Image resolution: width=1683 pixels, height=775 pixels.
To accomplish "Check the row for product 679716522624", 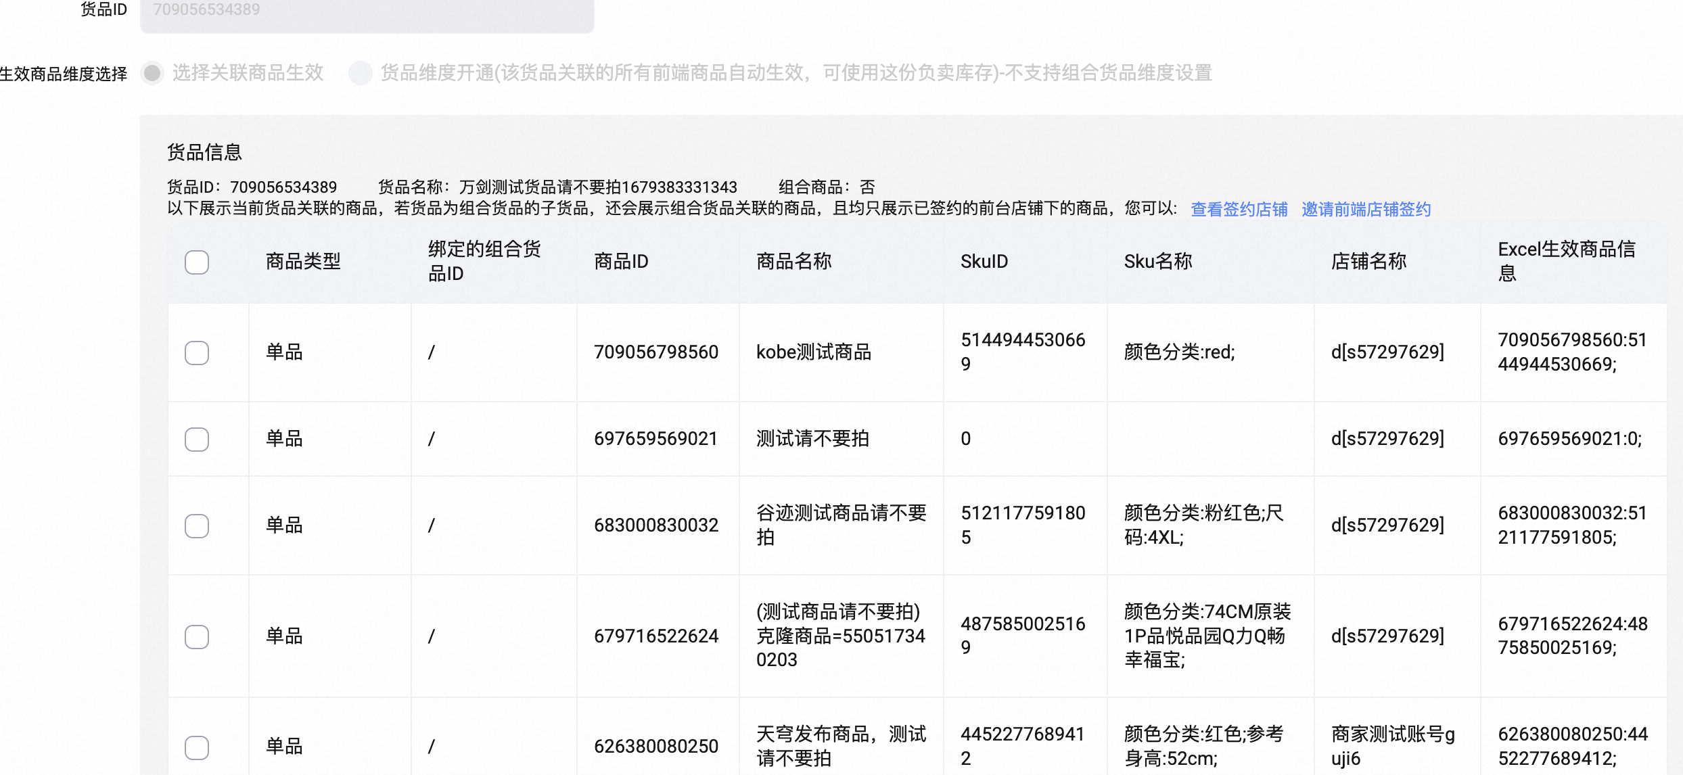I will pyautogui.click(x=197, y=636).
